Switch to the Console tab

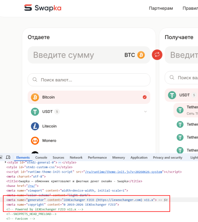[x=41, y=158]
